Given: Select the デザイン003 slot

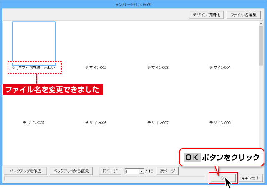Looking at the screenshot, I should point(158,68).
